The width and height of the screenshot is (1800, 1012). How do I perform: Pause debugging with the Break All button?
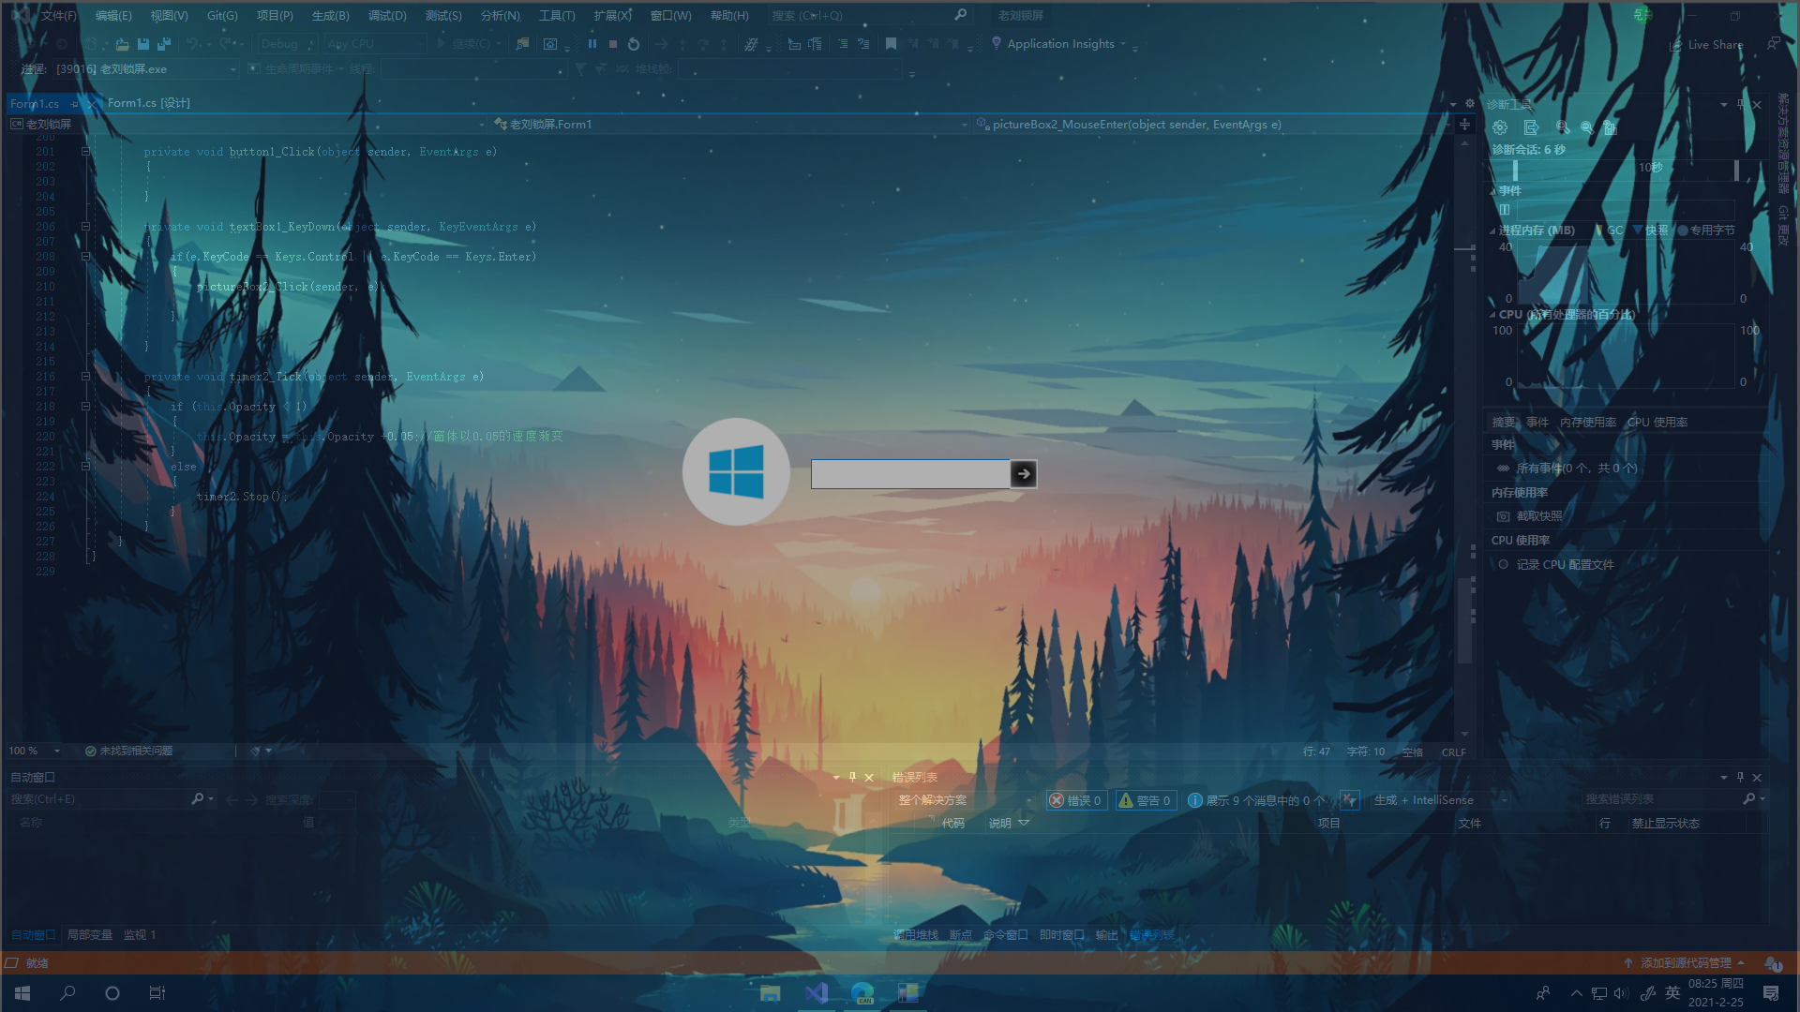(592, 44)
